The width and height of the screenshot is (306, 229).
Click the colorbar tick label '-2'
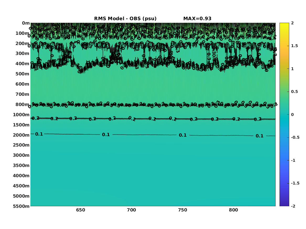(293, 206)
